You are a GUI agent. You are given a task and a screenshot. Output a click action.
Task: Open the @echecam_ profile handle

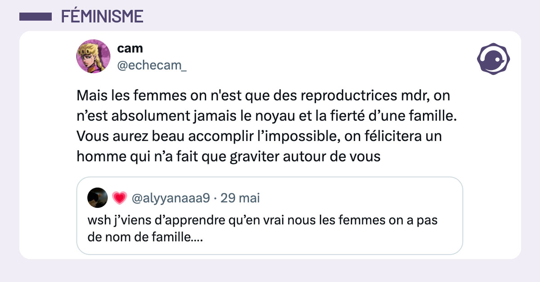(x=152, y=66)
